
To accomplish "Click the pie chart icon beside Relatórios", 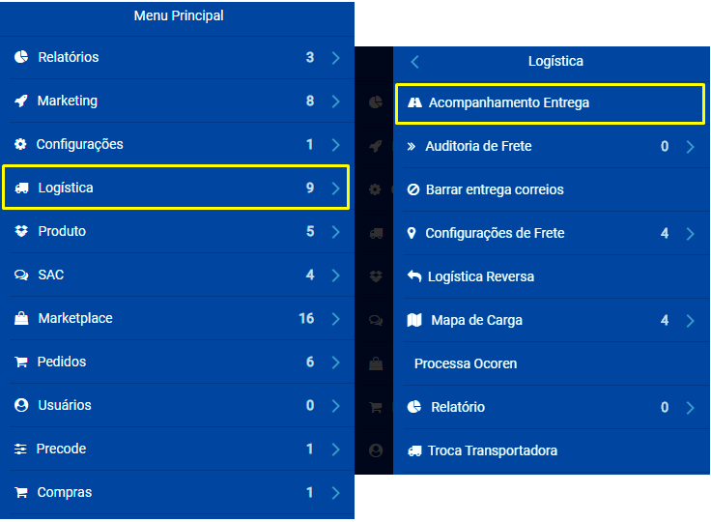I will pos(21,57).
